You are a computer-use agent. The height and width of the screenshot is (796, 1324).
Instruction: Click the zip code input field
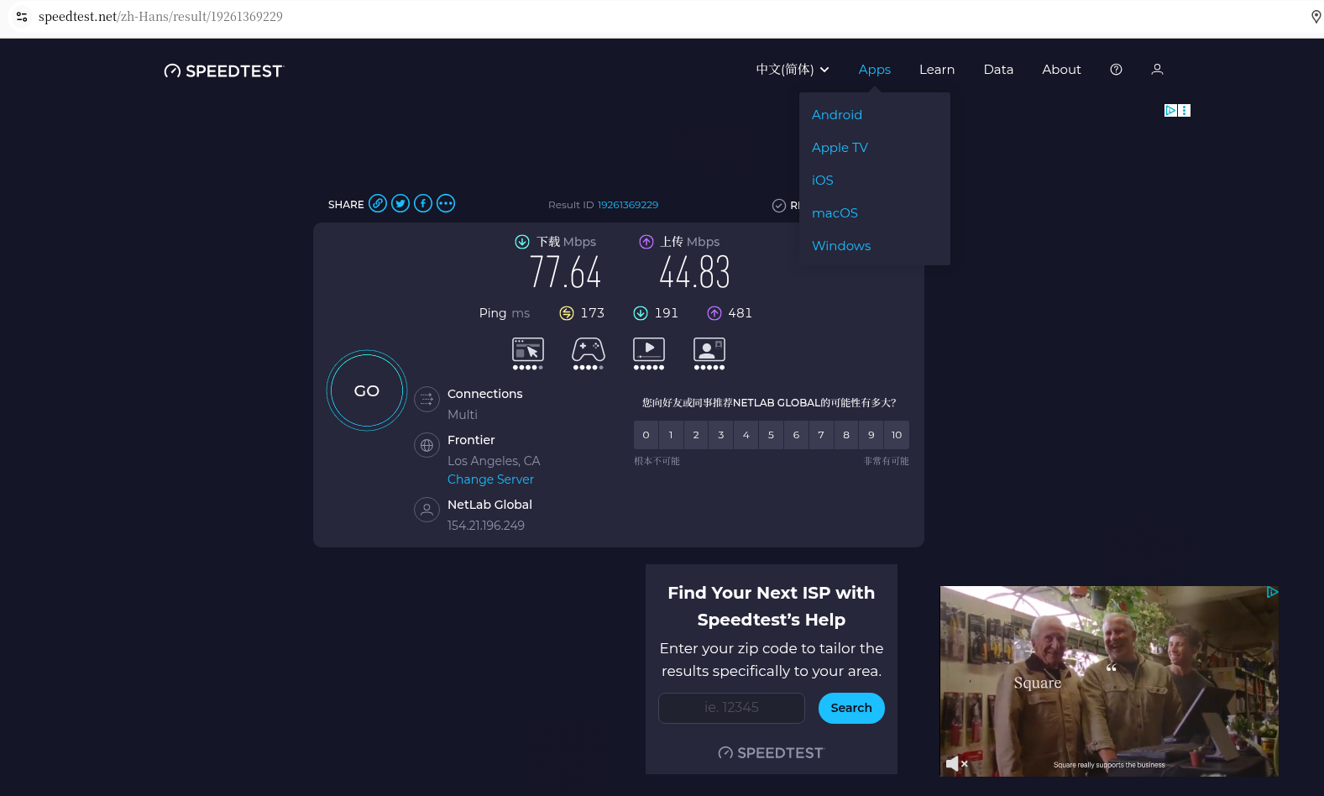point(731,708)
